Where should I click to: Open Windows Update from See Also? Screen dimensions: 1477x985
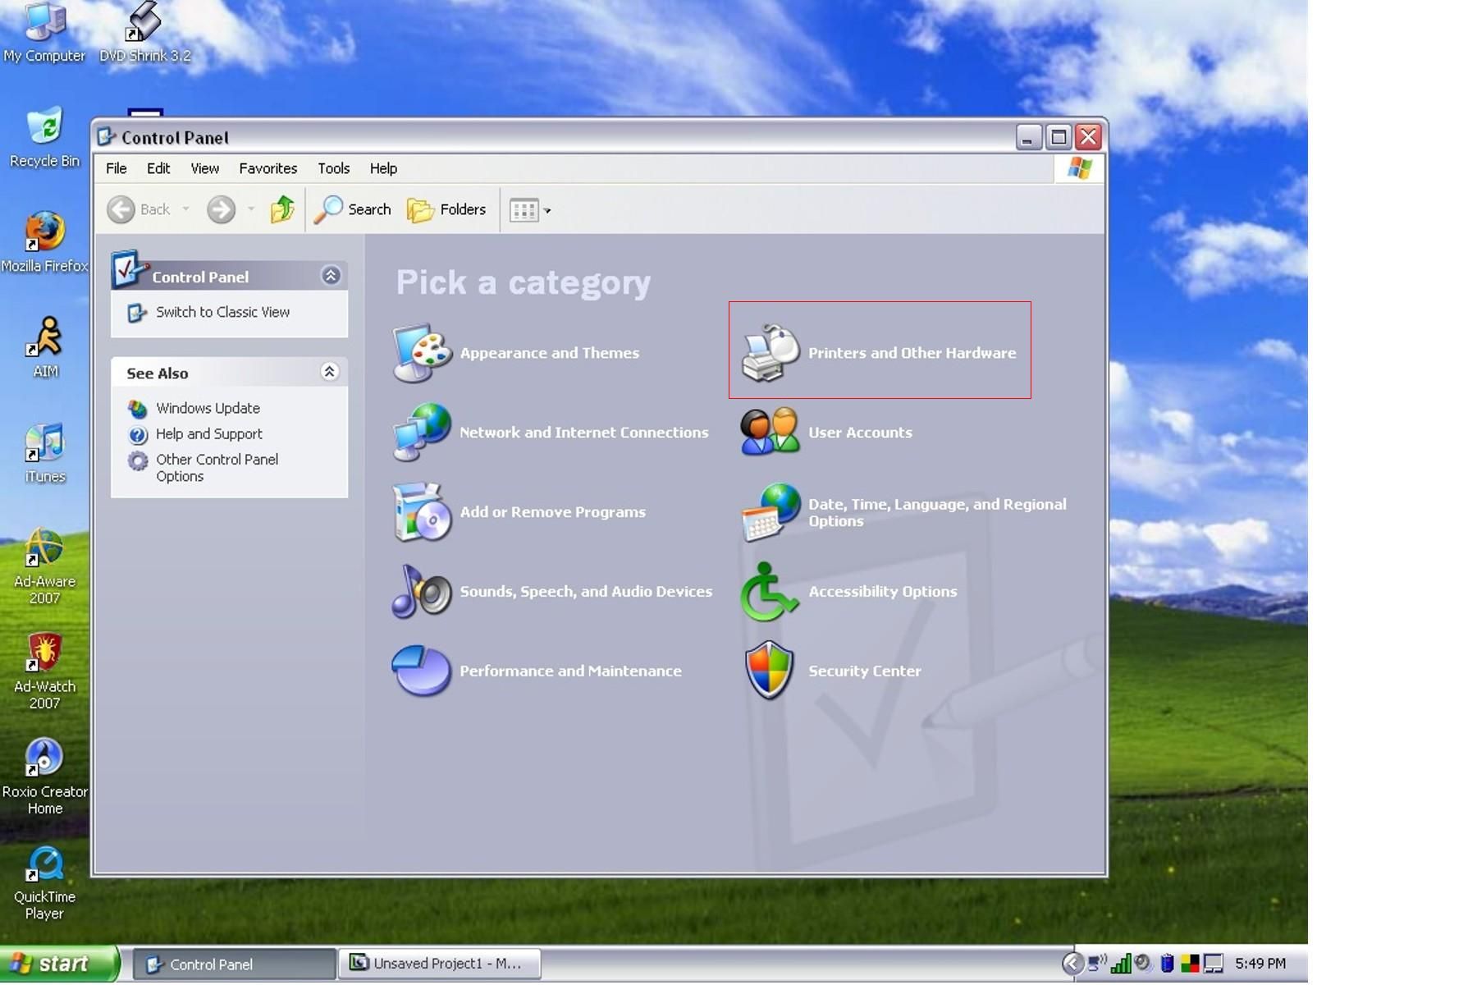(206, 408)
